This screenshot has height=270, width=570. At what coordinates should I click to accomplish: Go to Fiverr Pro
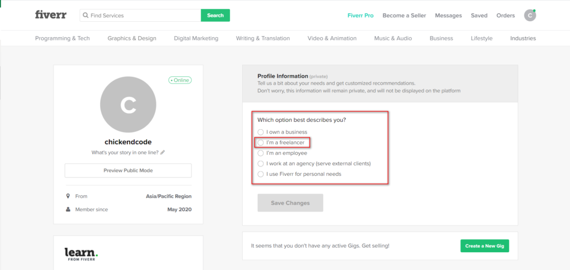pyautogui.click(x=360, y=16)
